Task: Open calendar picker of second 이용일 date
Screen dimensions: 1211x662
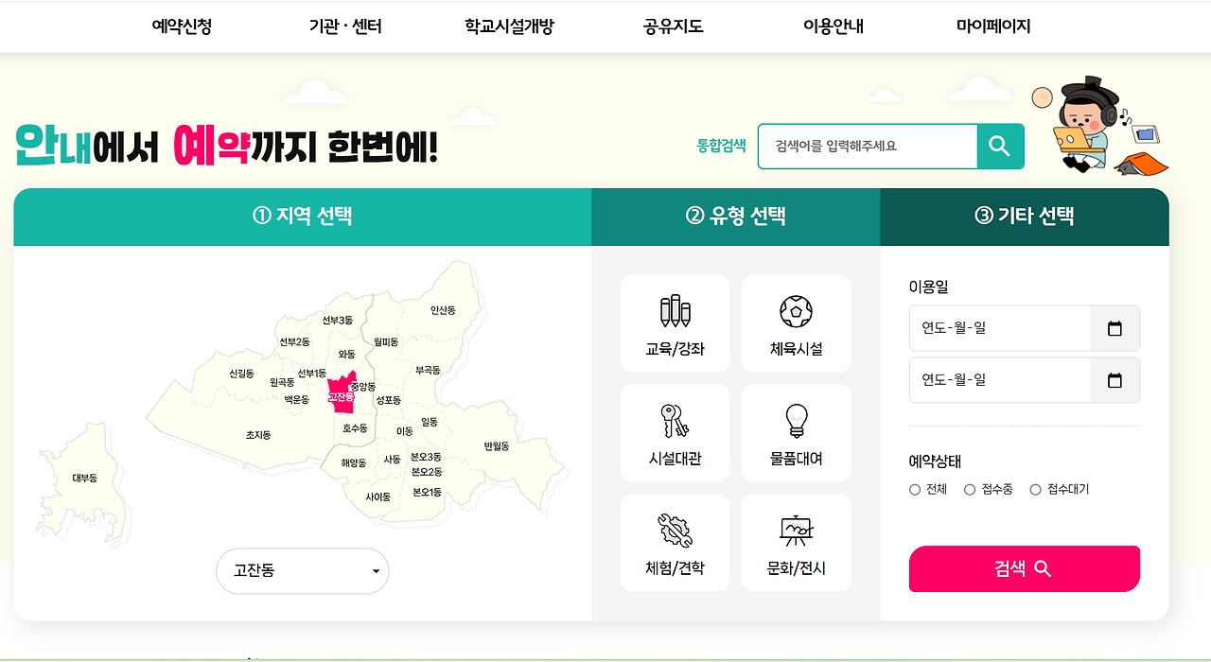Action: (1114, 380)
